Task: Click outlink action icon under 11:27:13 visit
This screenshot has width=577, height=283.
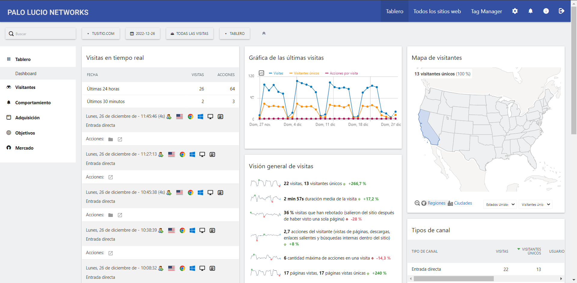Action: [111, 177]
